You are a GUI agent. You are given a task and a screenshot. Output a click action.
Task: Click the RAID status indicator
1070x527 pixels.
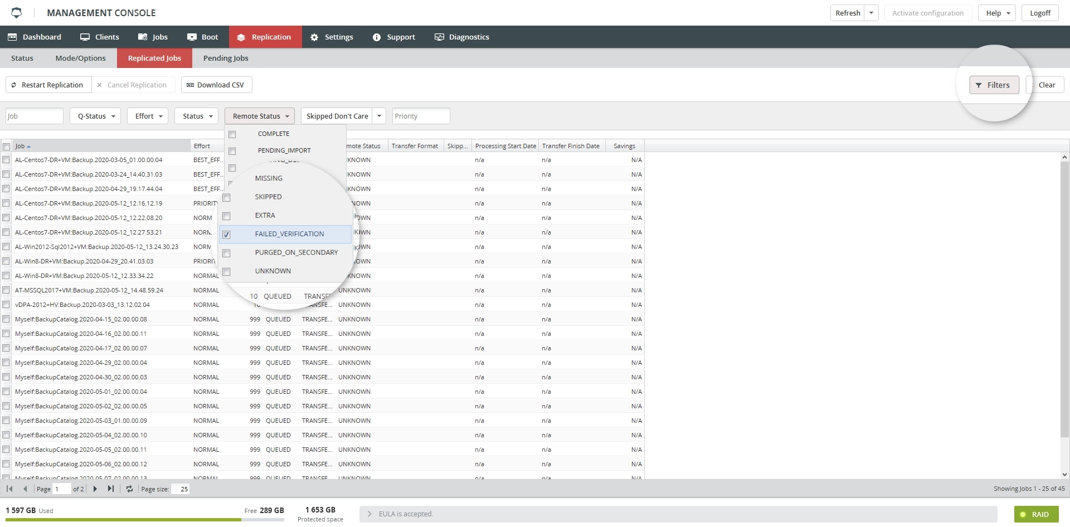click(x=1035, y=514)
